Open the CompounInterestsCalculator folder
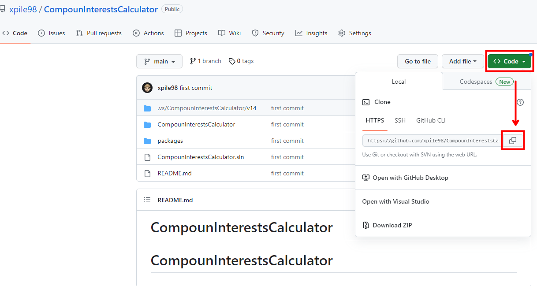Screen dimensions: 537x286 click(196, 125)
